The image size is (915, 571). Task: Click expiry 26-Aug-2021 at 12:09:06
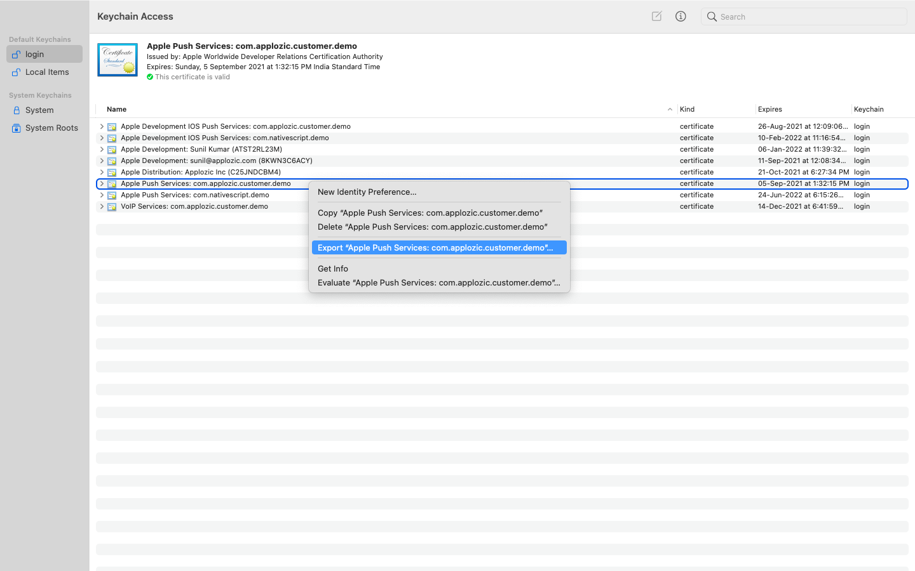803,126
